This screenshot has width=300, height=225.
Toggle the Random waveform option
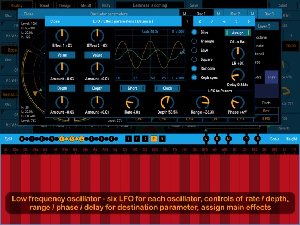pyautogui.click(x=194, y=68)
